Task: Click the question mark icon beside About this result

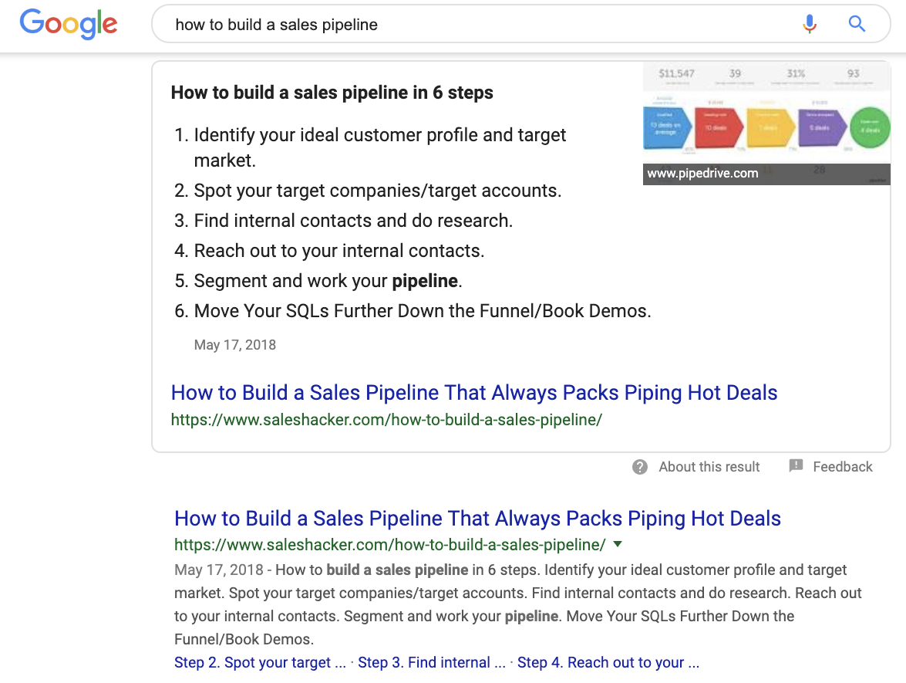Action: tap(639, 467)
